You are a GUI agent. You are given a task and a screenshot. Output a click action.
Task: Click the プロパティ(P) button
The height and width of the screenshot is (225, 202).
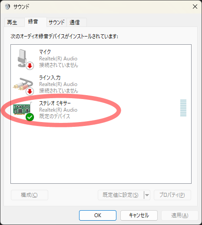172,195
